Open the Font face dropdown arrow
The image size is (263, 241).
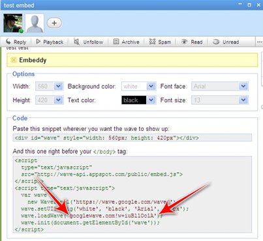coord(243,86)
